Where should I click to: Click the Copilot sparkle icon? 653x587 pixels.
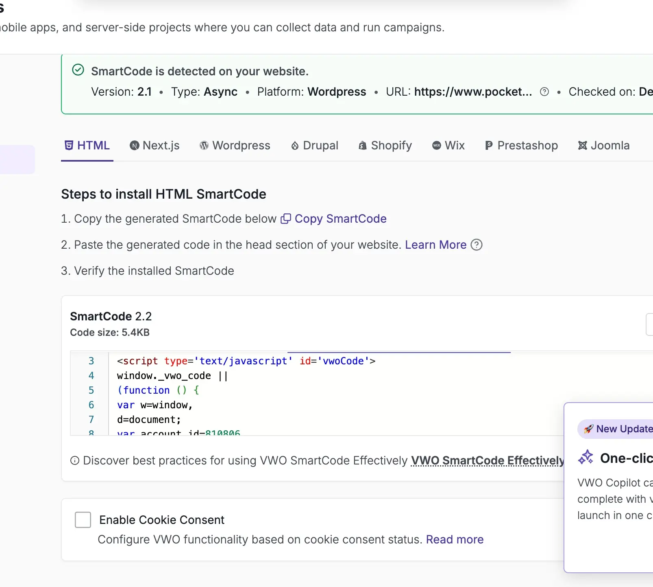pos(586,458)
